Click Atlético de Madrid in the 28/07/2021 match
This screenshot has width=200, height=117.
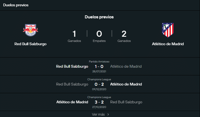[x=126, y=66]
